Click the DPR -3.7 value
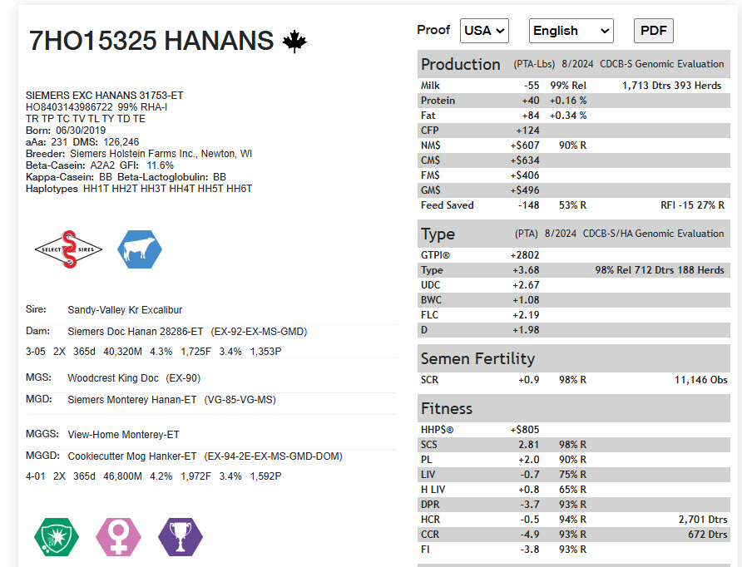Image resolution: width=742 pixels, height=567 pixels. coord(530,505)
